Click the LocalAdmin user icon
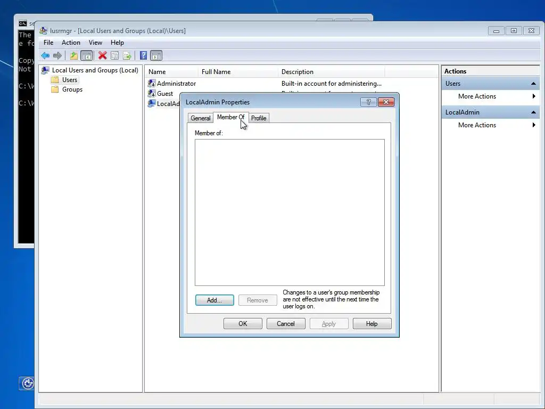 pos(152,104)
